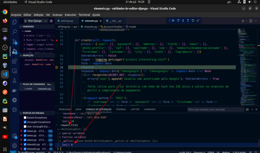Restart the debug session
Image resolution: width=260 pixels, height=153 pixels.
(x=193, y=21)
